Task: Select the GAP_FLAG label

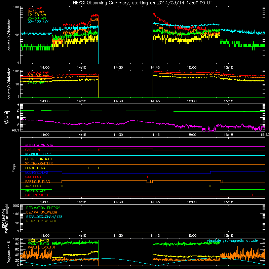Action: click(33, 150)
